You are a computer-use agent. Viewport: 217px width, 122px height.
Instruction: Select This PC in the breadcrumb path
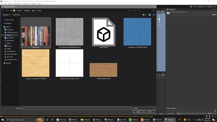coord(20,11)
